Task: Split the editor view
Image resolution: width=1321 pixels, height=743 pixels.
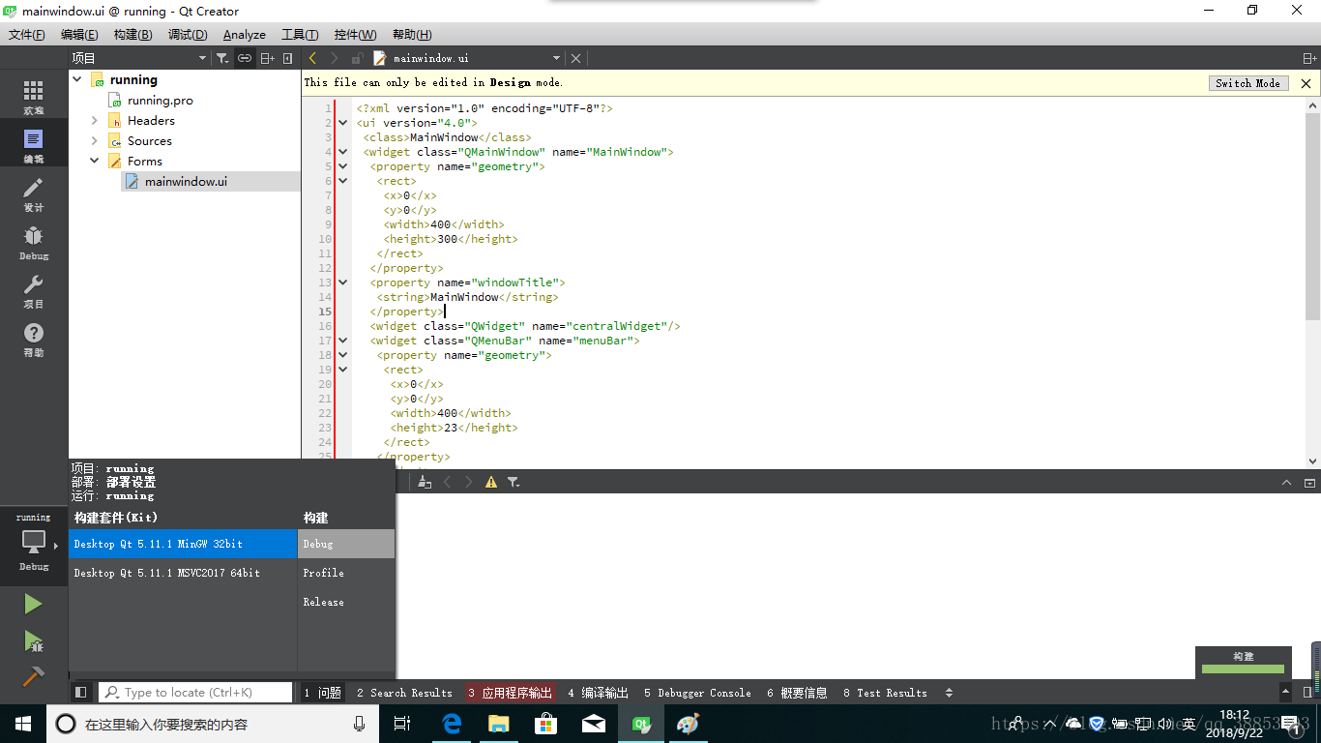Action: click(x=1310, y=59)
